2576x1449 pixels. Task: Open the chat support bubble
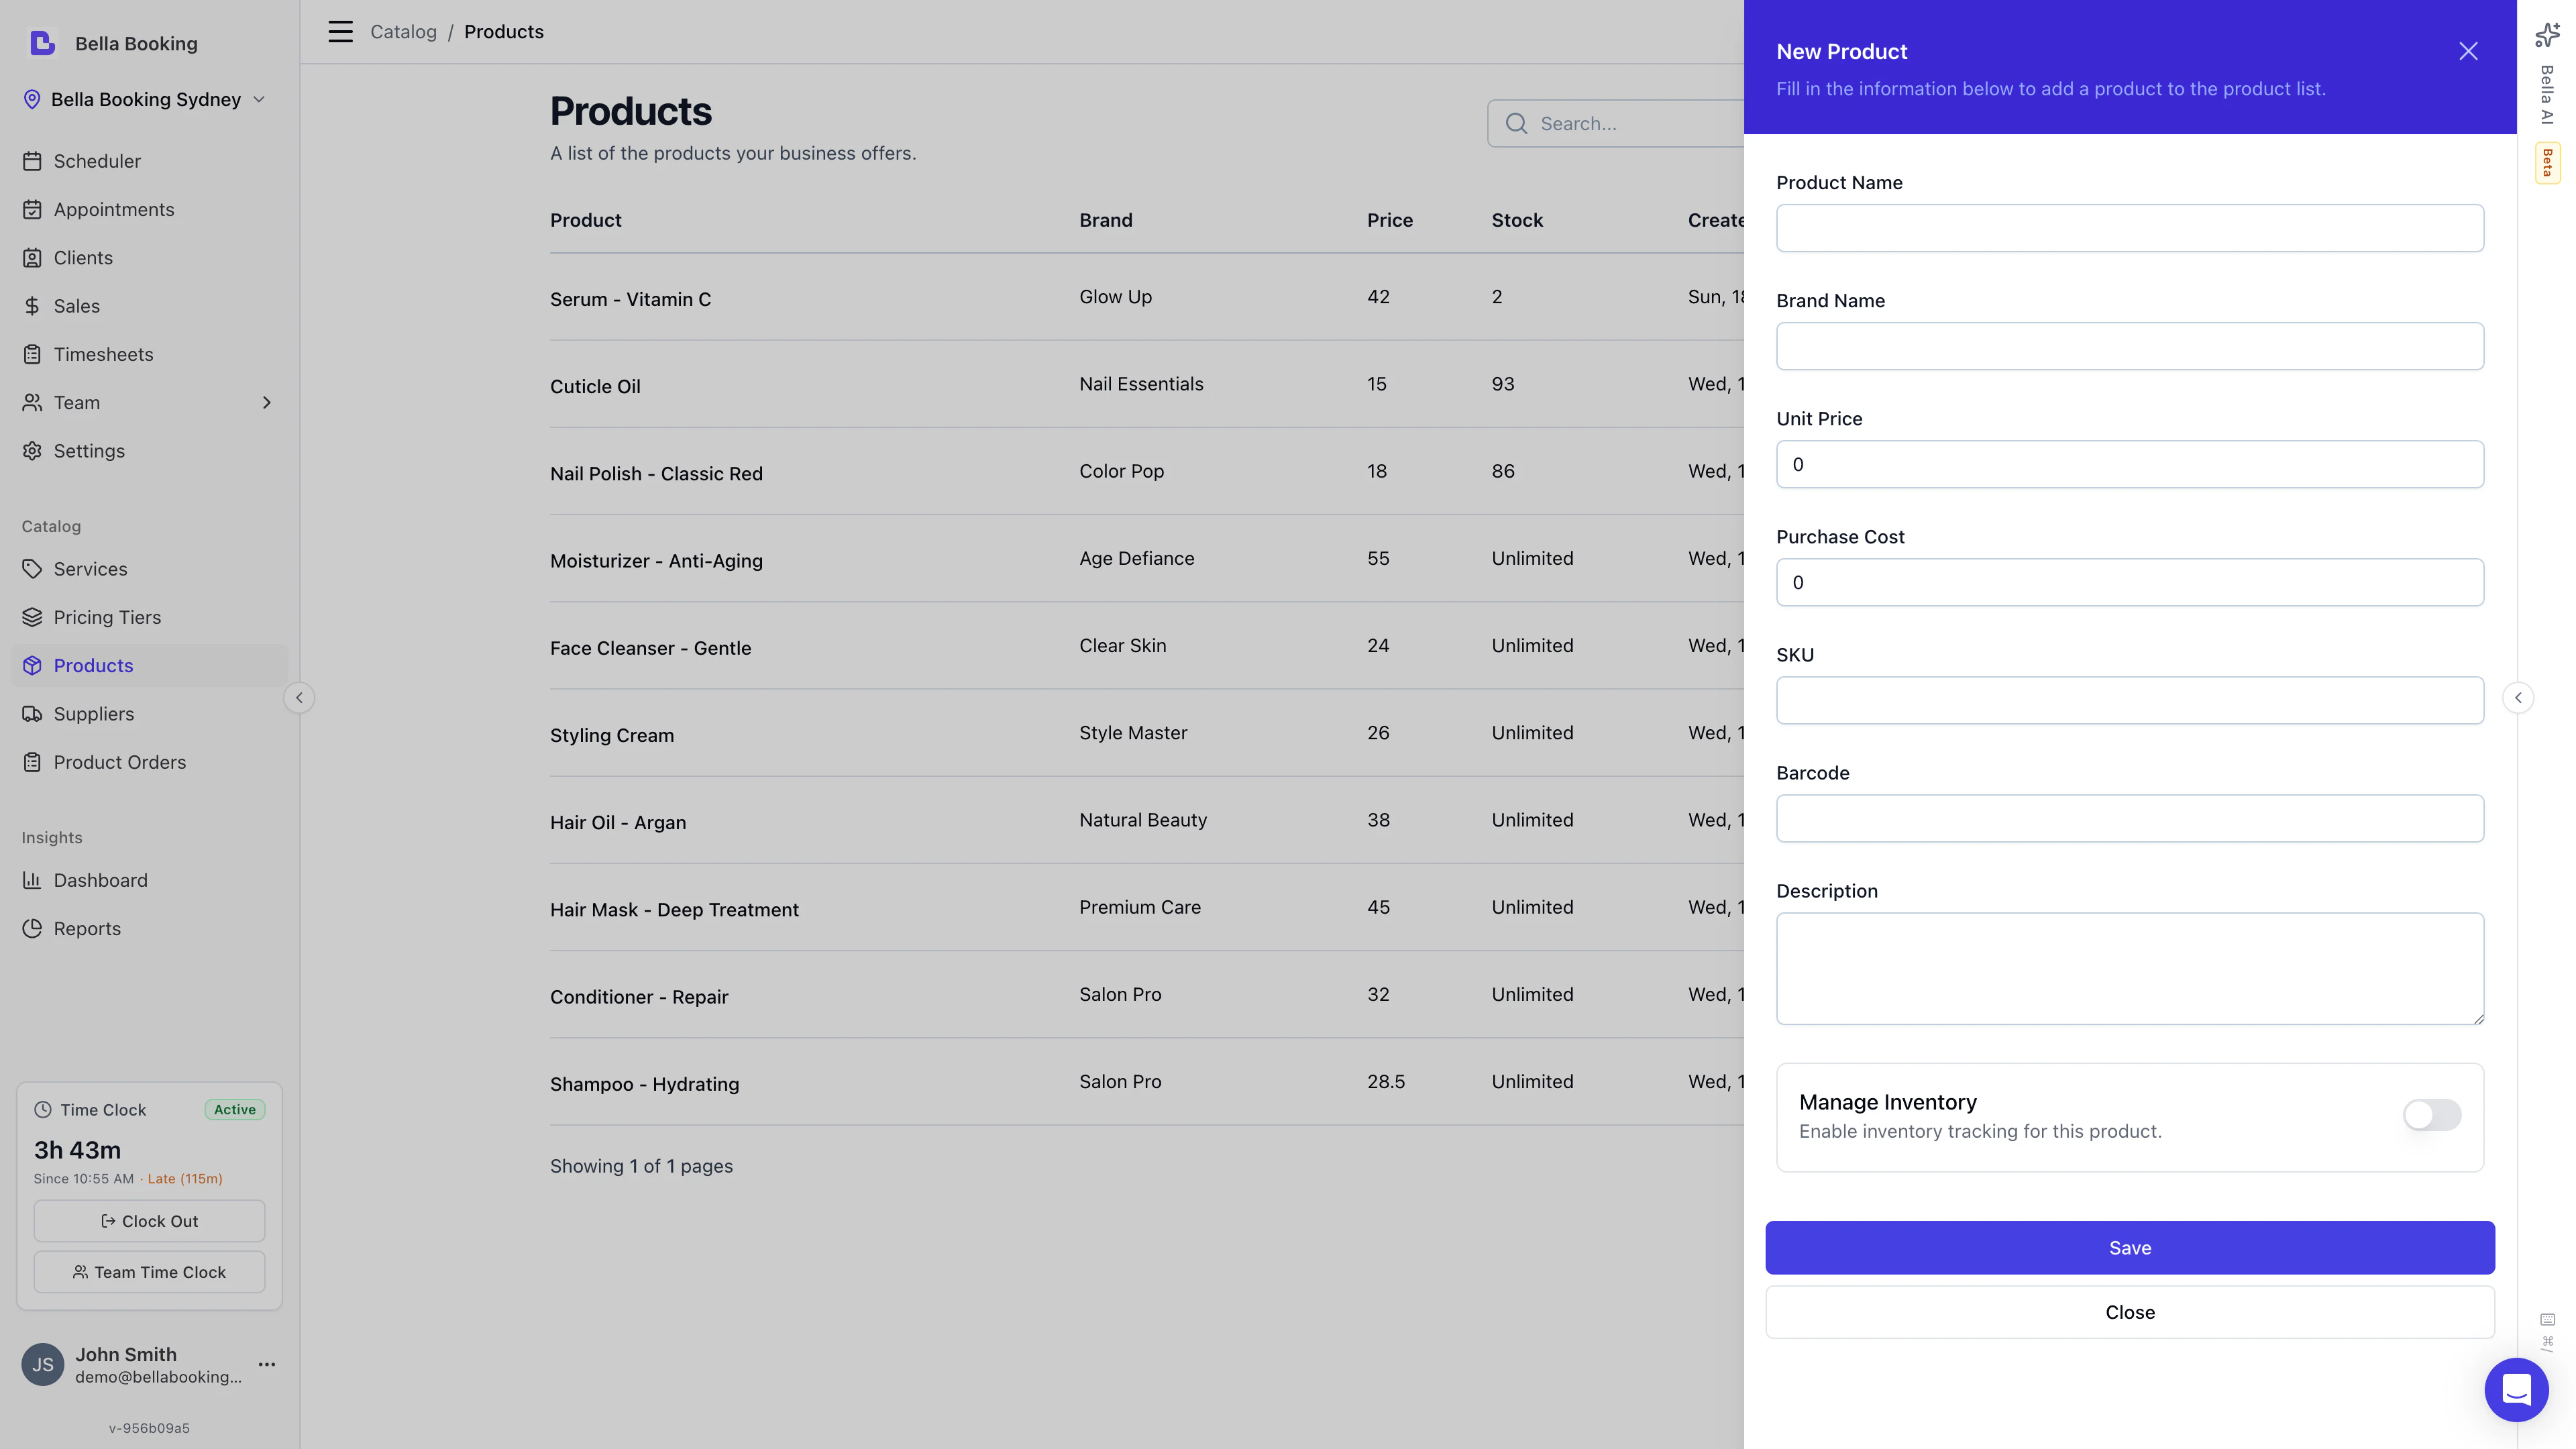click(x=2517, y=1389)
